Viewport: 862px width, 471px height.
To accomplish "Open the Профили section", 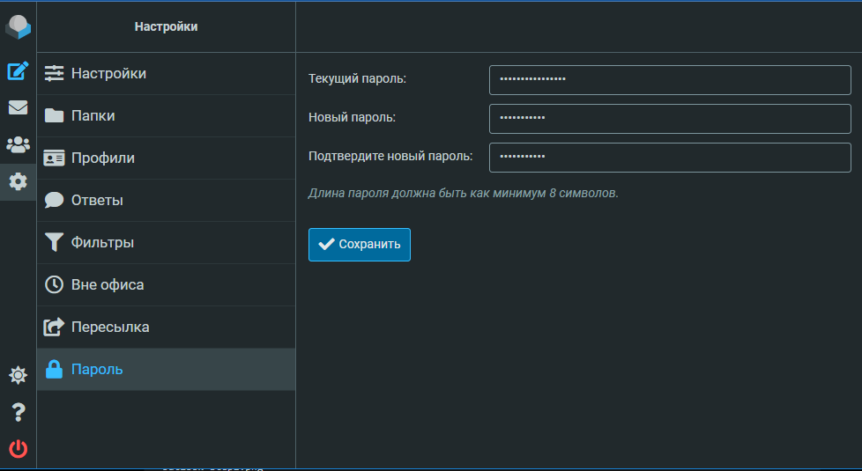I will tap(166, 158).
